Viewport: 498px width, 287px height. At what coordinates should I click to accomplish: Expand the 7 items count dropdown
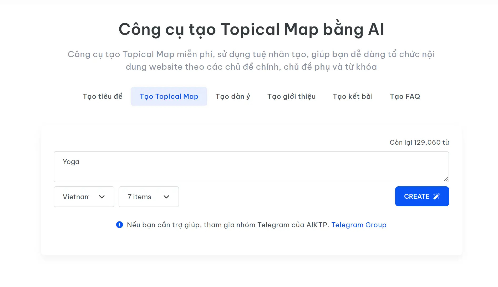pos(149,197)
